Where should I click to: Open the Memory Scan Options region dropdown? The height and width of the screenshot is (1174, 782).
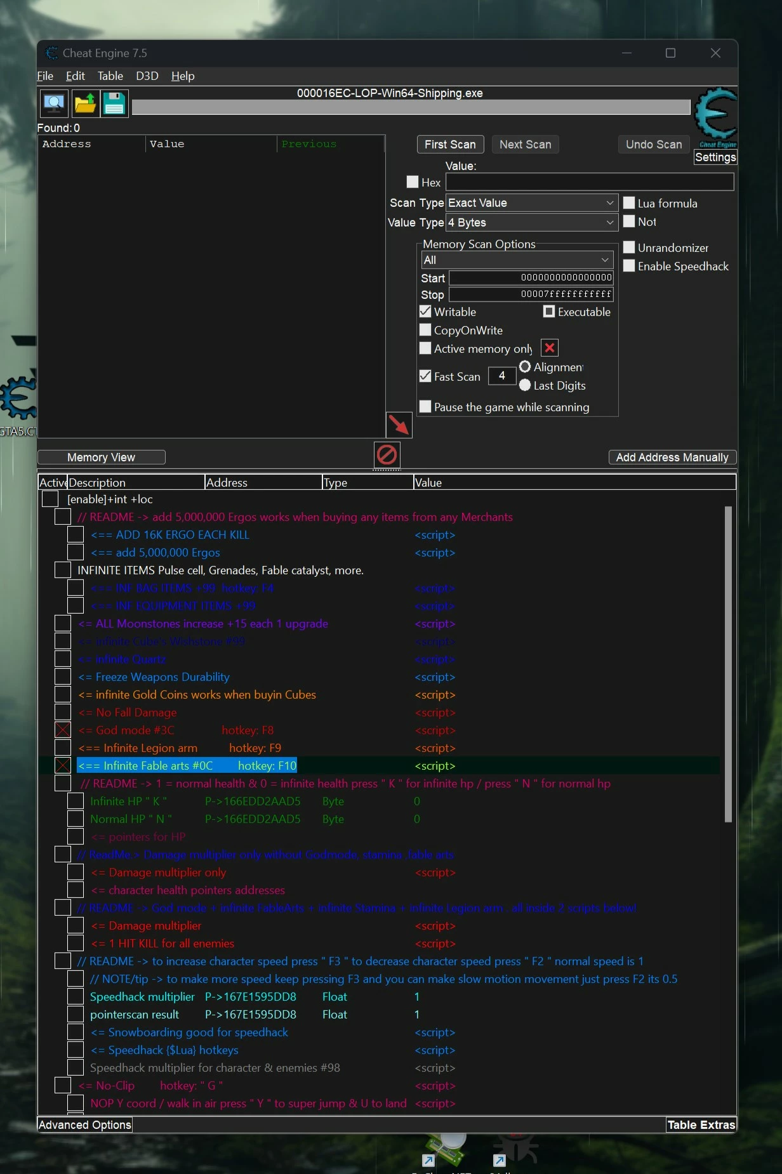(x=517, y=260)
